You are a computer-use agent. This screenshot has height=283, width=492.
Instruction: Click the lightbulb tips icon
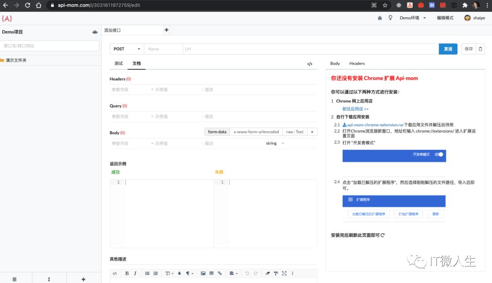(390, 18)
